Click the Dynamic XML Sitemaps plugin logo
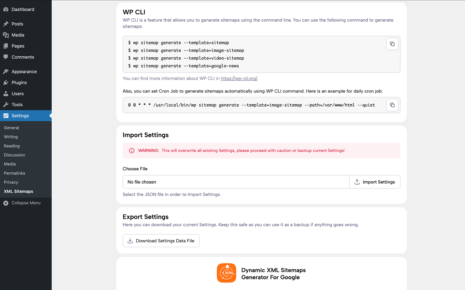 pyautogui.click(x=226, y=273)
